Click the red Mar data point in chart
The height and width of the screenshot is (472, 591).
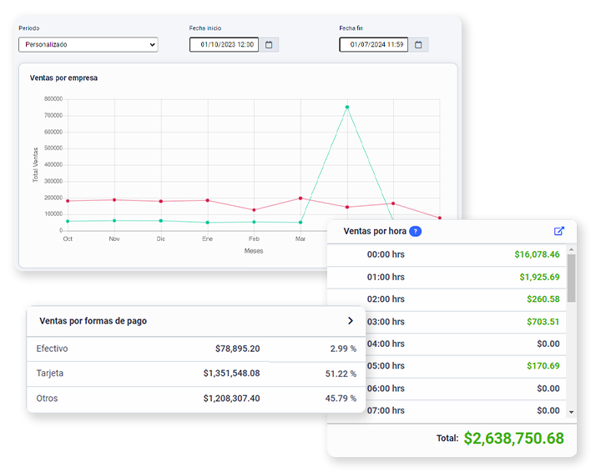click(301, 198)
